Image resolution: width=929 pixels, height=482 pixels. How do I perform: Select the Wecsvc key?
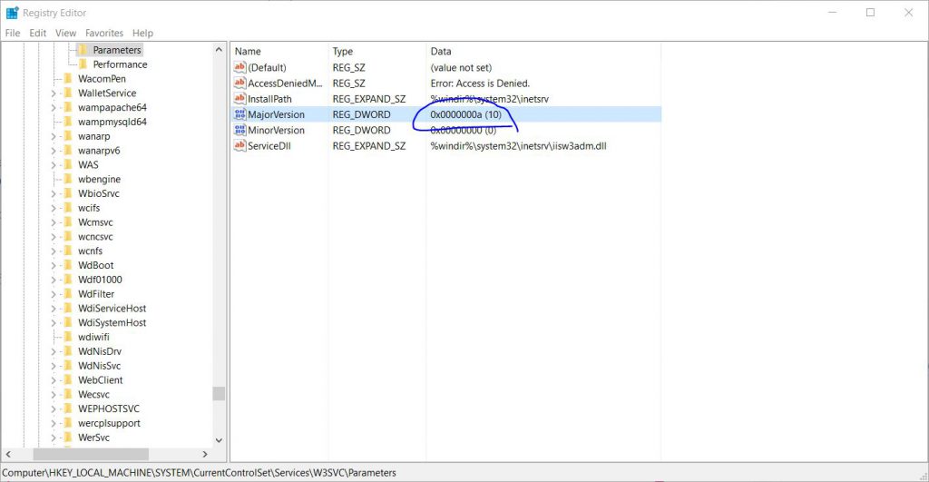(x=93, y=394)
